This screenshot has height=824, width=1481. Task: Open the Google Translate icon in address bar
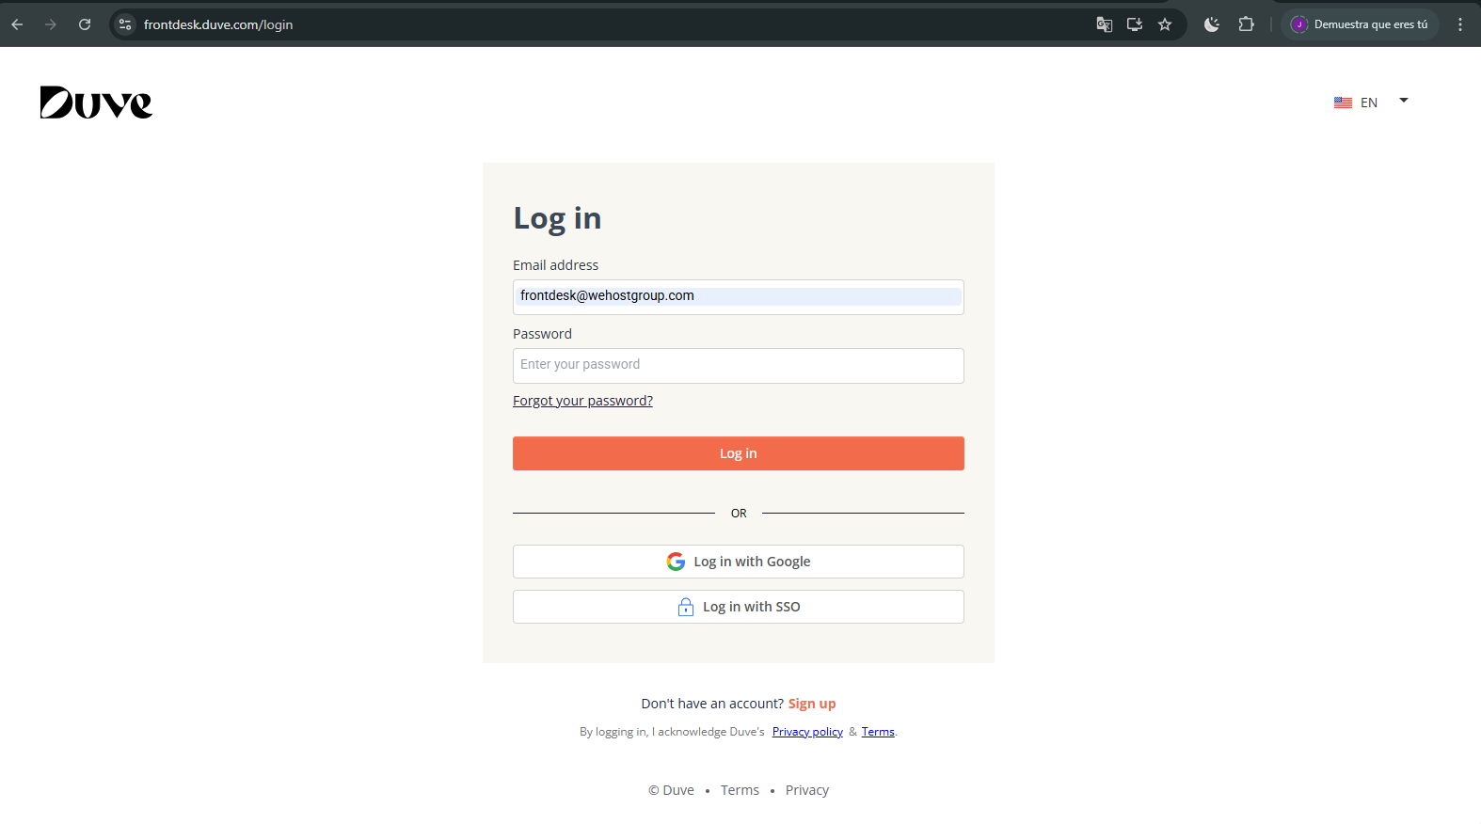click(1105, 24)
